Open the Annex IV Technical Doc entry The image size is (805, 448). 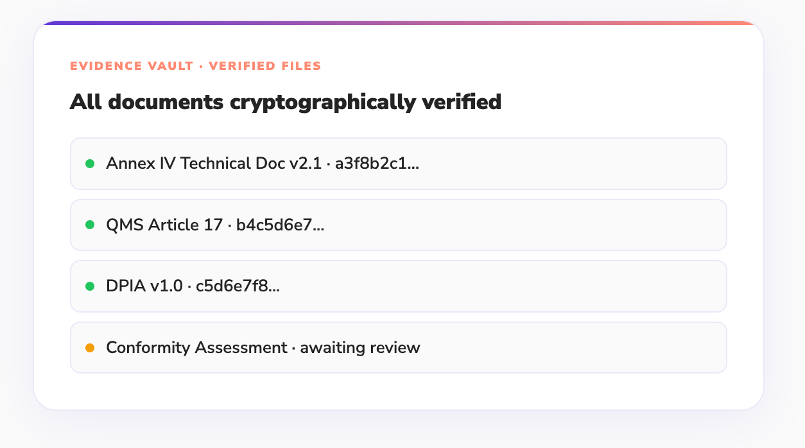coord(196,164)
